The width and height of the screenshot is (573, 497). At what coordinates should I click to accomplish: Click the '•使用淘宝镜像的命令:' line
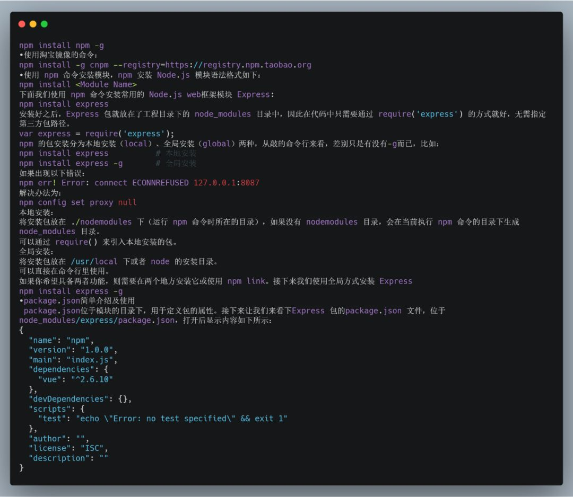(x=58, y=55)
